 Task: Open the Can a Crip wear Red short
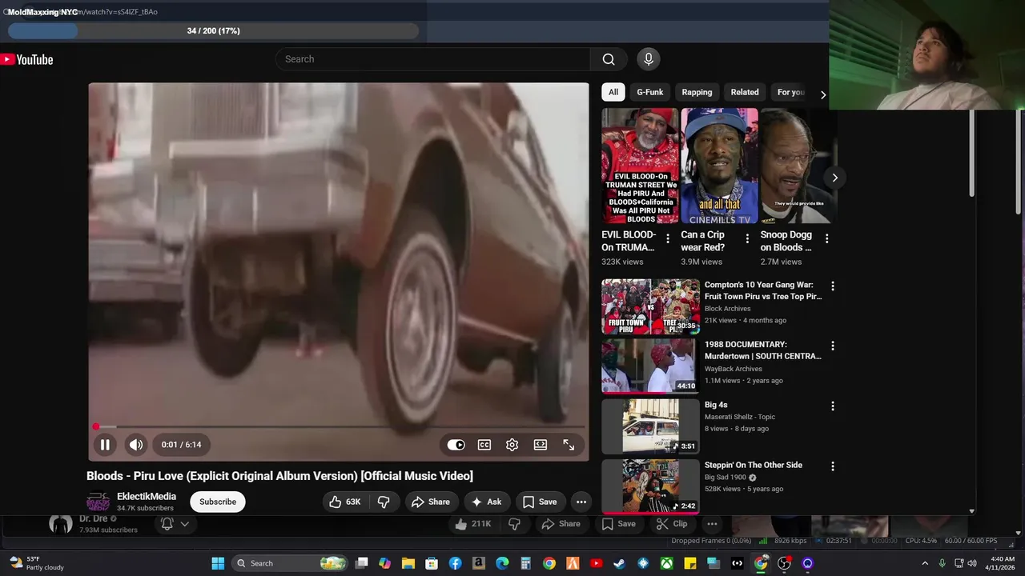click(x=719, y=166)
